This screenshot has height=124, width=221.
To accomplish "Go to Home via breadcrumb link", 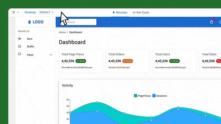I will pos(62,32).
